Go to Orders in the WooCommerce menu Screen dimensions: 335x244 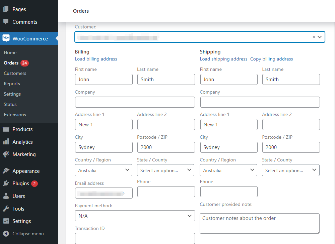11,63
